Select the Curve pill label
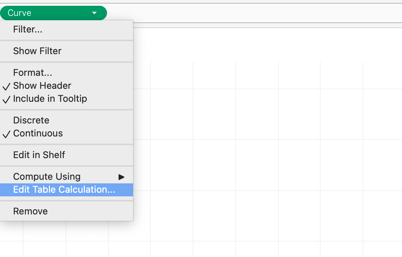 click(x=20, y=13)
